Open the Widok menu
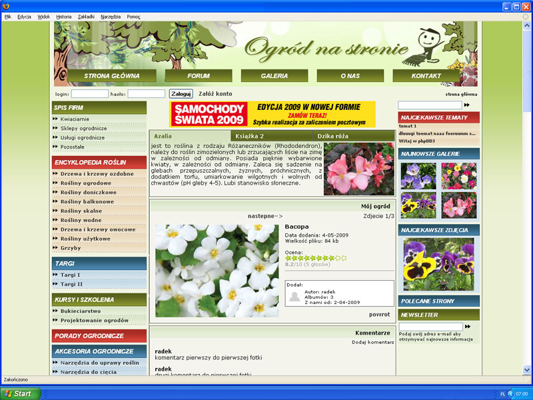 click(43, 17)
